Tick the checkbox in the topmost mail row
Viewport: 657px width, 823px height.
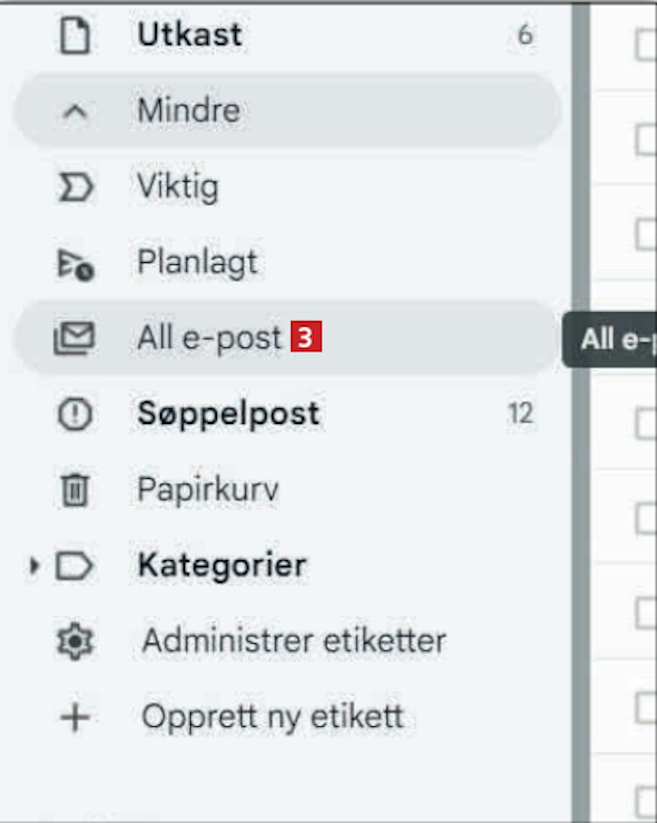(646, 44)
